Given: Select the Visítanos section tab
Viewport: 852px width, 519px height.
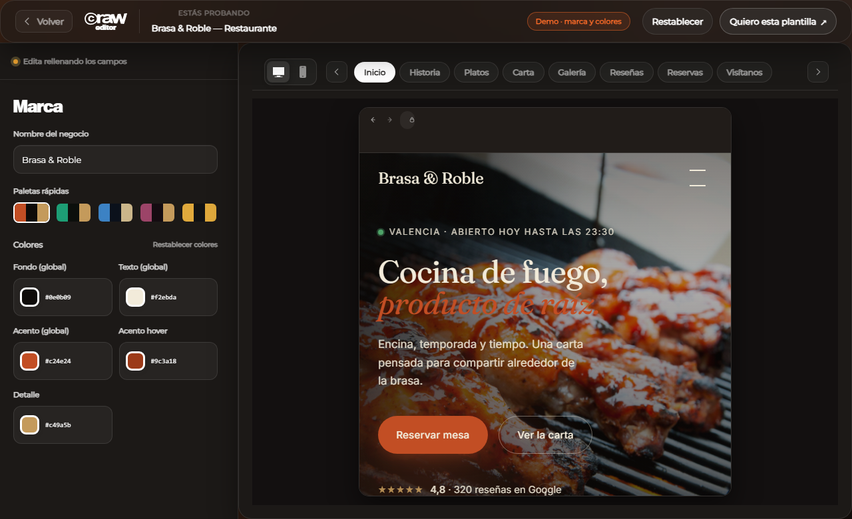Looking at the screenshot, I should (744, 73).
